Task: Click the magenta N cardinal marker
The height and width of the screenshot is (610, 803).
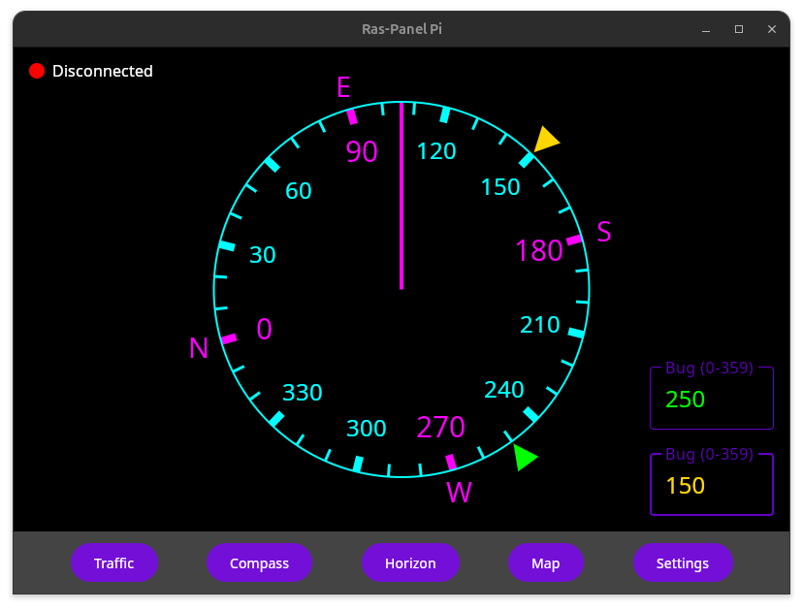Action: pos(198,348)
